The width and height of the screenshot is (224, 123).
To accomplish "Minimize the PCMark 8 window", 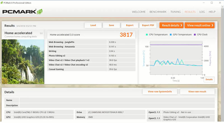I will click(204, 3).
